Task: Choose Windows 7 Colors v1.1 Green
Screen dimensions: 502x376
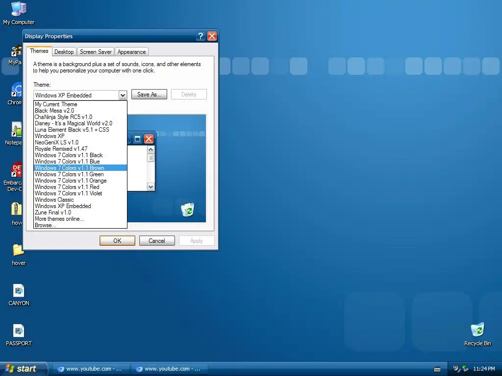Action: [80, 174]
